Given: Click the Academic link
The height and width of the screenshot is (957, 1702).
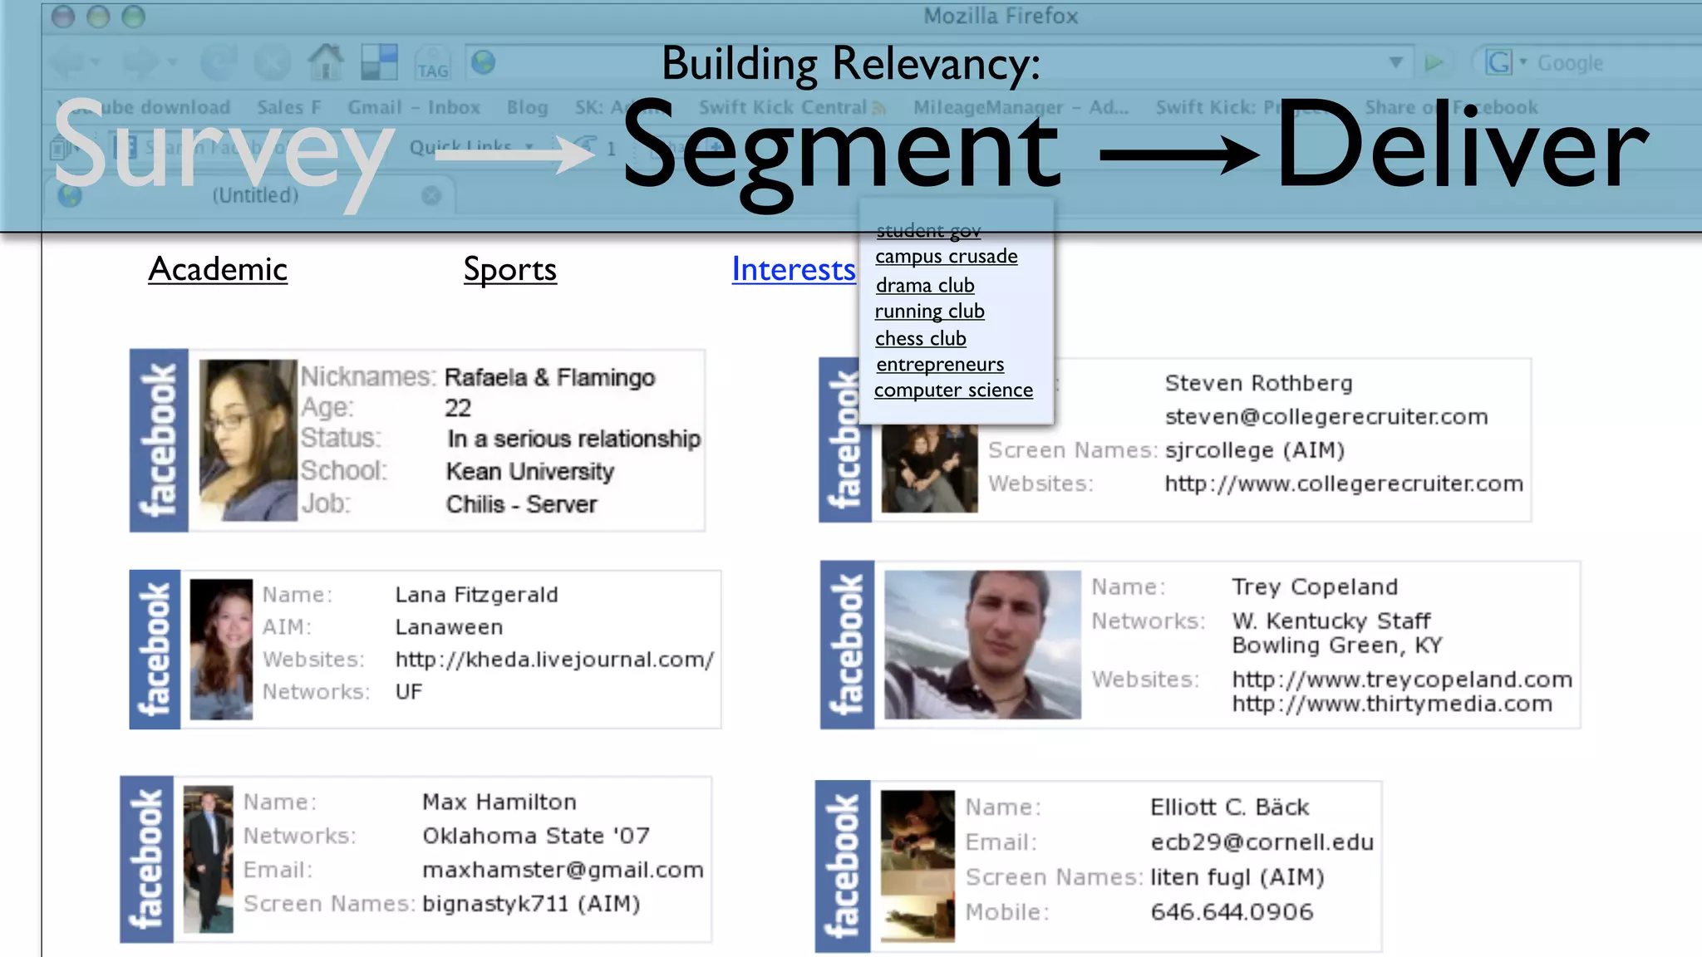Looking at the screenshot, I should click(x=218, y=269).
